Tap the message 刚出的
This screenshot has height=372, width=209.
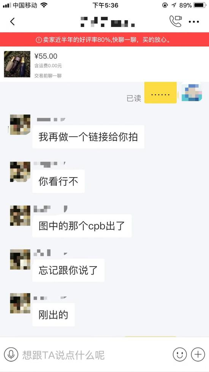pyautogui.click(x=53, y=315)
